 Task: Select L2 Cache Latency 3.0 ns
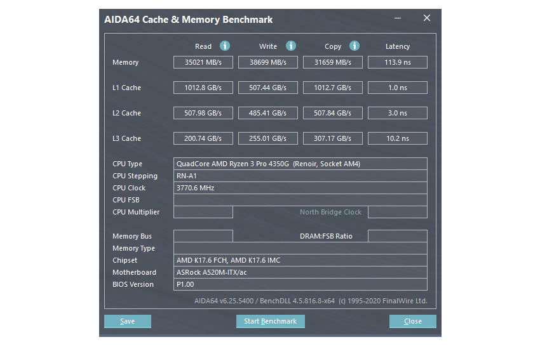coord(398,113)
